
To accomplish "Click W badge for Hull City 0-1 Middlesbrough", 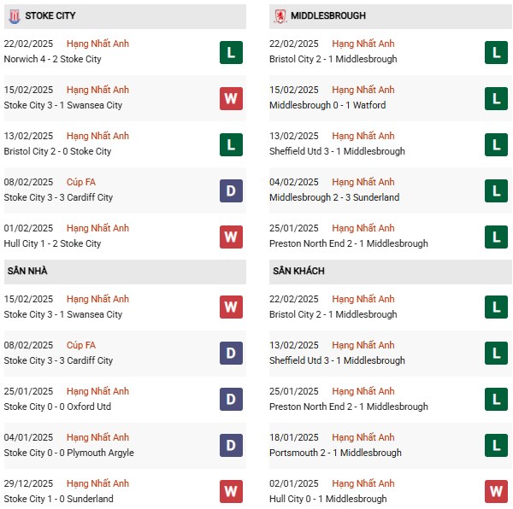I will tap(496, 492).
